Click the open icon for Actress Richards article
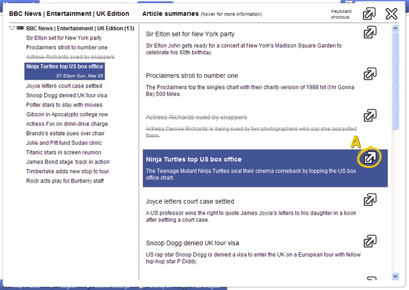This screenshot has width=409, height=290. (370, 116)
